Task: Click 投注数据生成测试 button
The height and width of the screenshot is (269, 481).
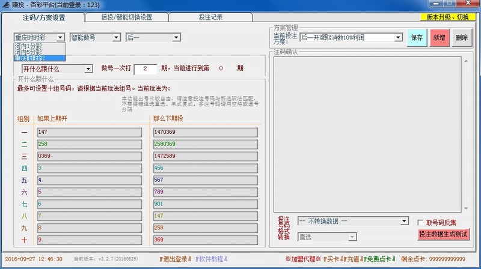Action: click(x=444, y=234)
